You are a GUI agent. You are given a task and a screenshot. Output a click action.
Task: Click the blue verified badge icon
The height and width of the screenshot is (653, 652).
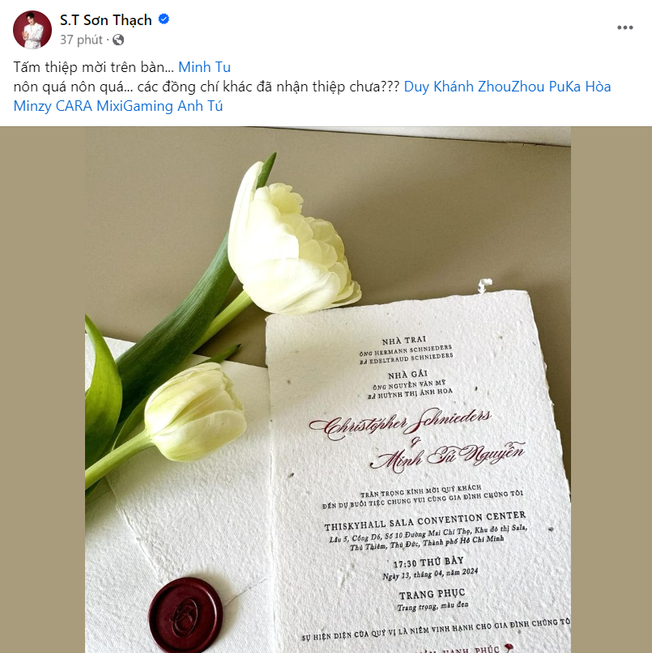164,20
